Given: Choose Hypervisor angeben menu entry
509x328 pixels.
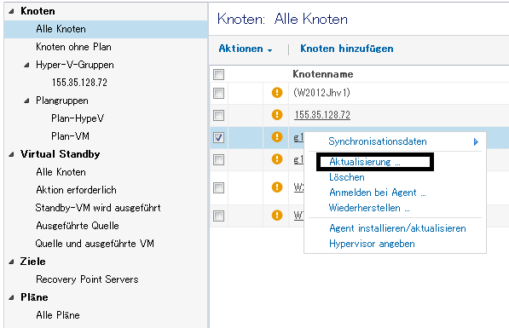Looking at the screenshot, I should click(x=372, y=244).
